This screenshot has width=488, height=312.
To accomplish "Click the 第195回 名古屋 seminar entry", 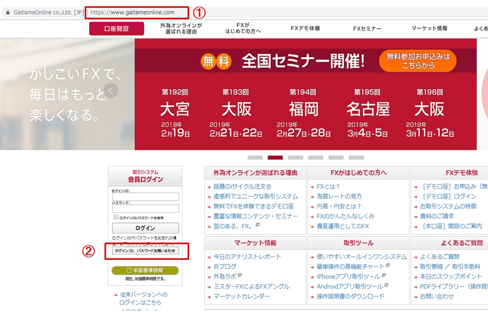I will click(367, 113).
